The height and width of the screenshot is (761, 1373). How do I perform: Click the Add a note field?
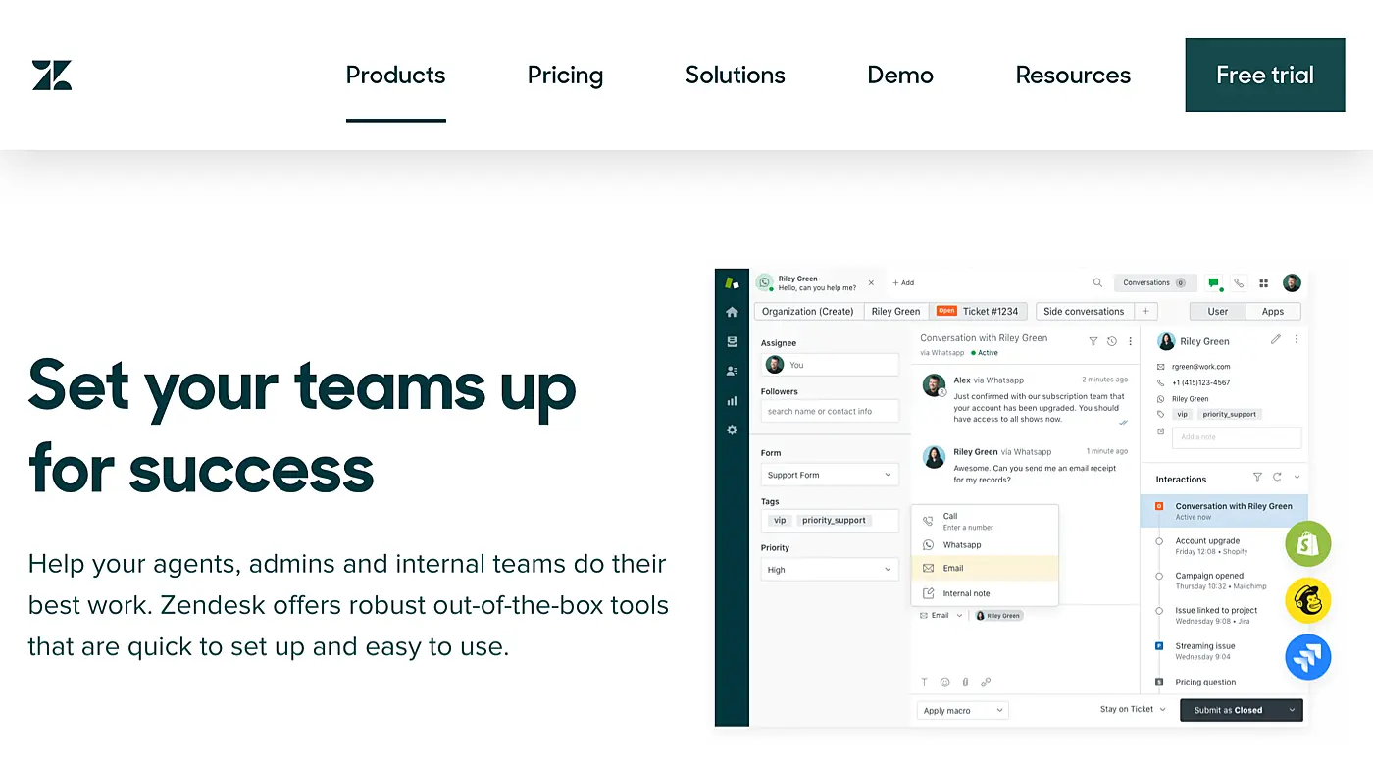click(1235, 437)
